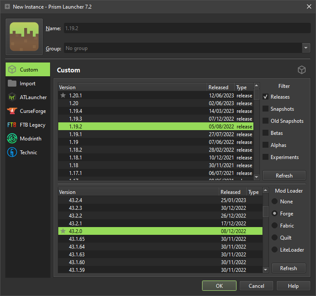Screen dimensions: 316x296
Task: Open the Modrinth page
Action: tap(28, 139)
